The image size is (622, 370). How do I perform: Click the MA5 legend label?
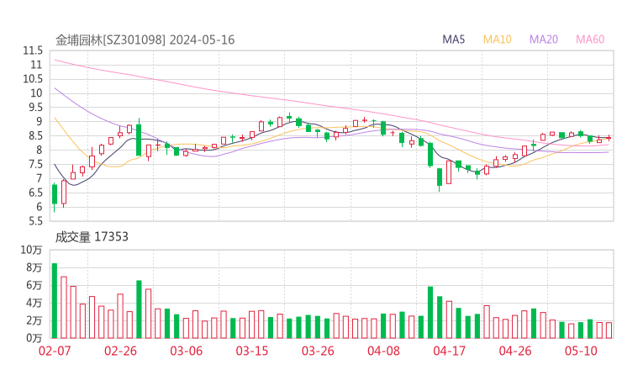click(x=453, y=40)
